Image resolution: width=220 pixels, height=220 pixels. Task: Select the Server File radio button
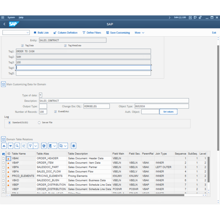(x=39, y=122)
